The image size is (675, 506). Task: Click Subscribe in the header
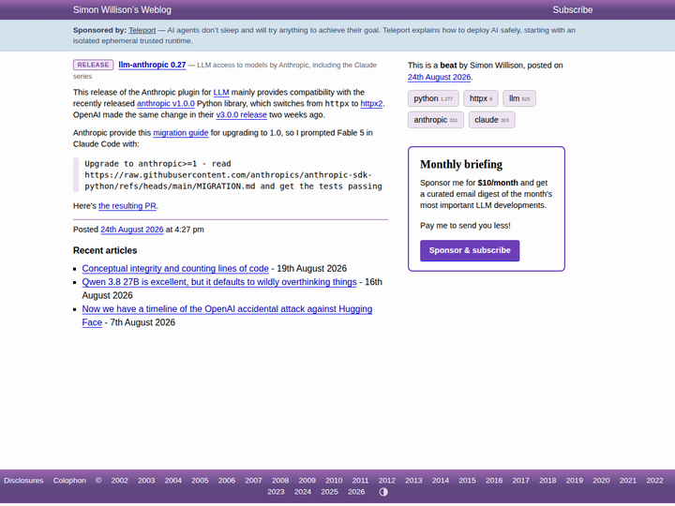click(x=572, y=9)
